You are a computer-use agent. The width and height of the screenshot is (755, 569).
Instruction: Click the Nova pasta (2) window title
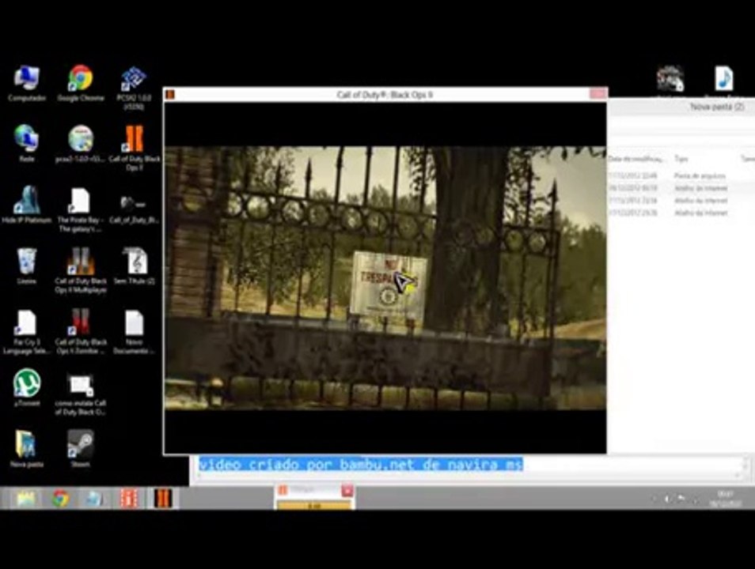[717, 107]
